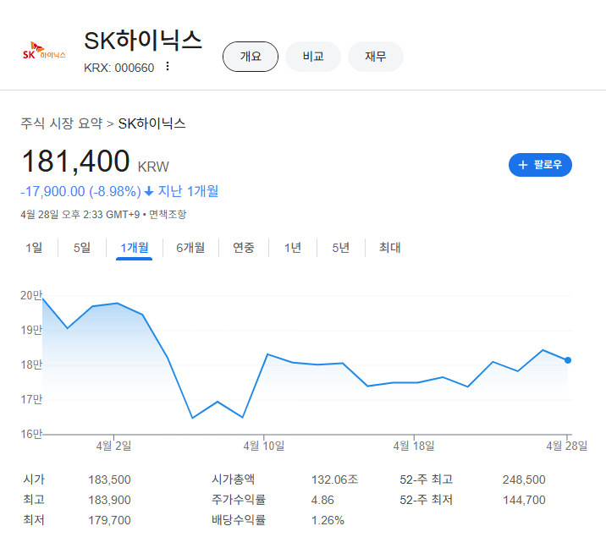Viewport: 606px width, 537px height.
Task: Click the -17,900.00 (-8.98%) change text
Action: click(80, 191)
